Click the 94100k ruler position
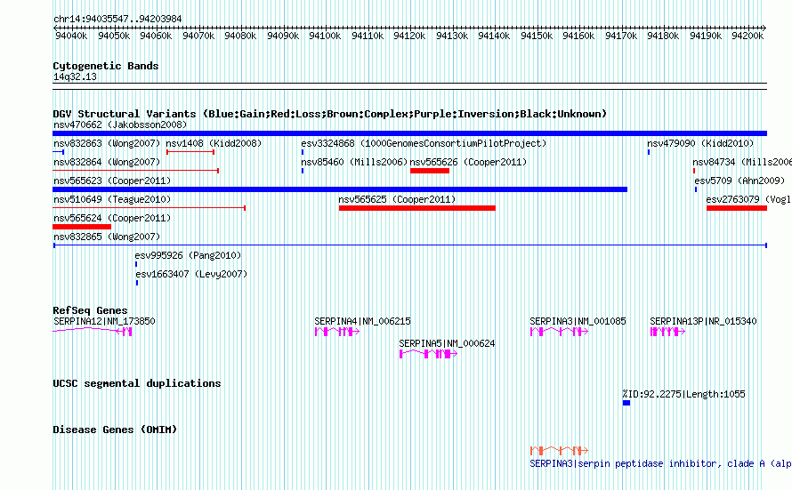The image size is (792, 490). point(325,36)
